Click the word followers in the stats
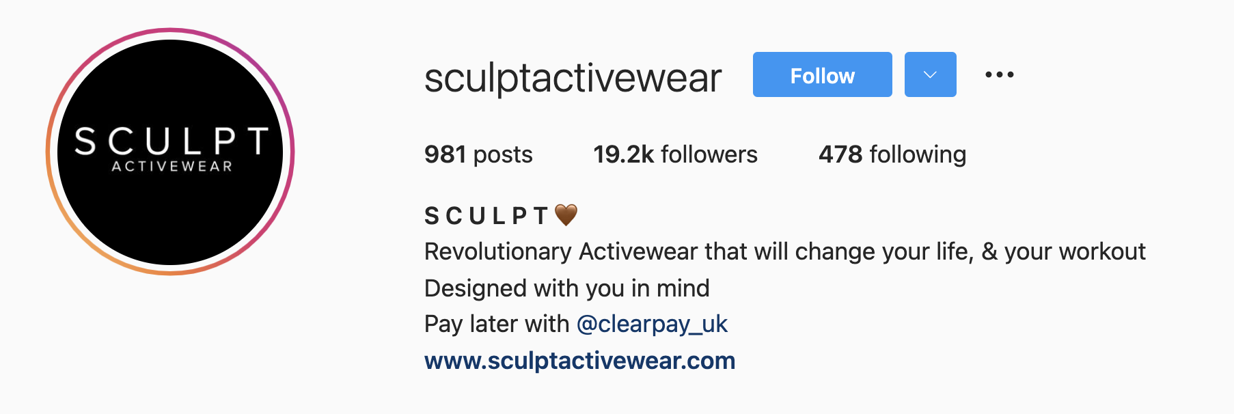1234x414 pixels. click(709, 154)
